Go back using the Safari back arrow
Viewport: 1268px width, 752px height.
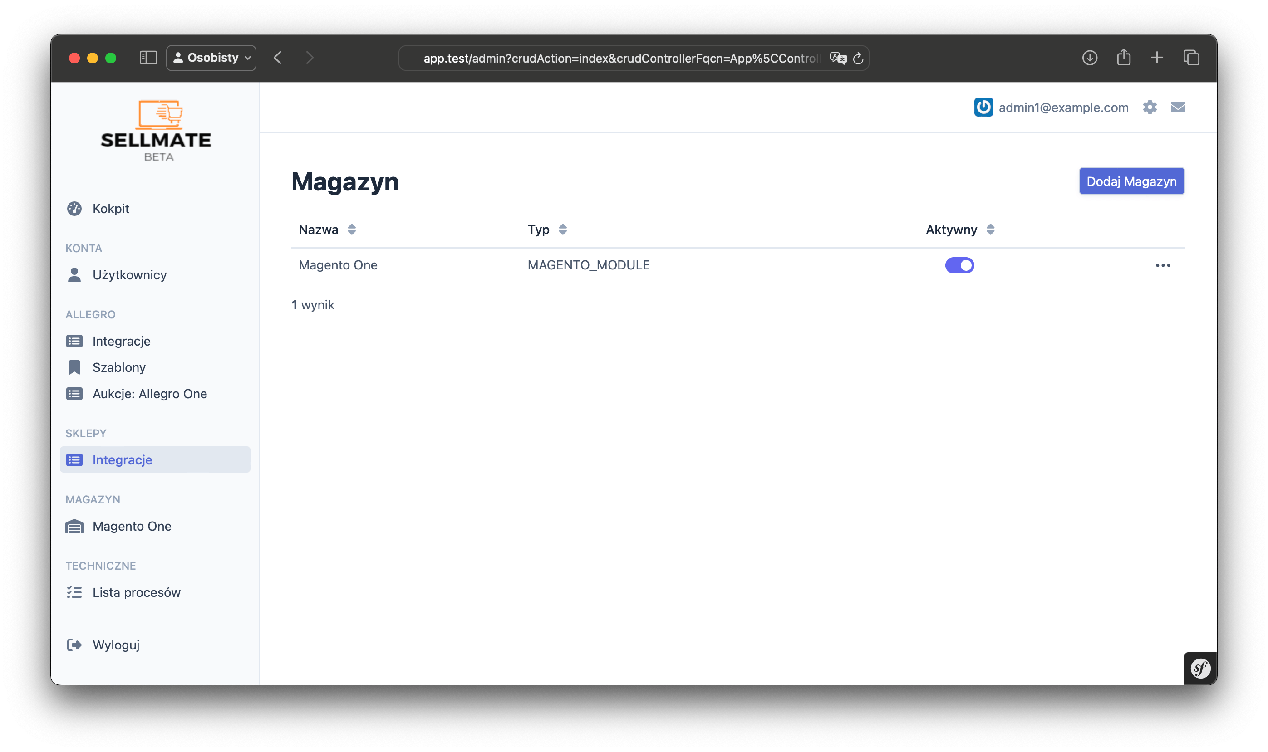click(x=278, y=58)
